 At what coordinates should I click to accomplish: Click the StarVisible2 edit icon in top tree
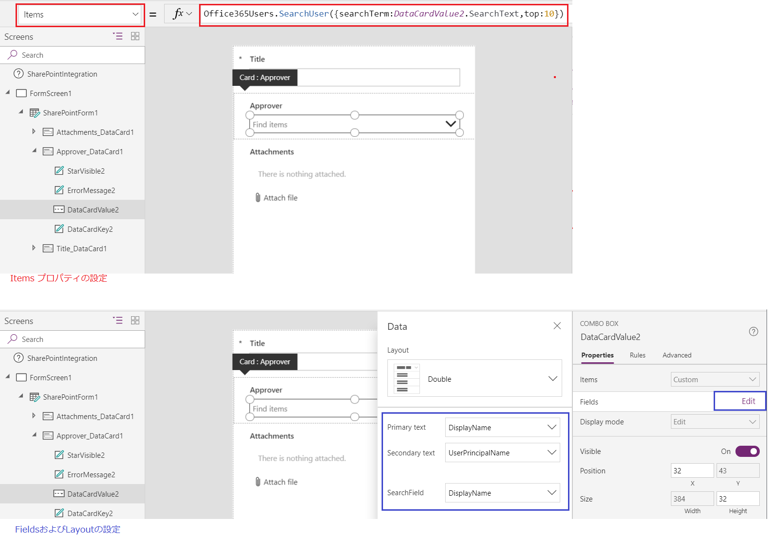pyautogui.click(x=59, y=171)
